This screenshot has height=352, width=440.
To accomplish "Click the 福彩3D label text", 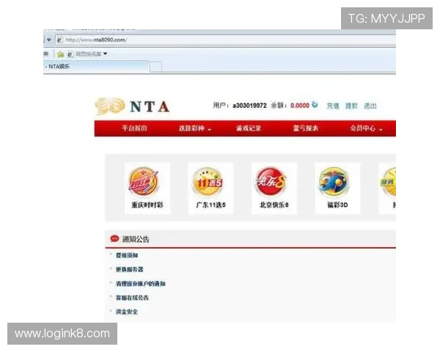I will point(337,205).
